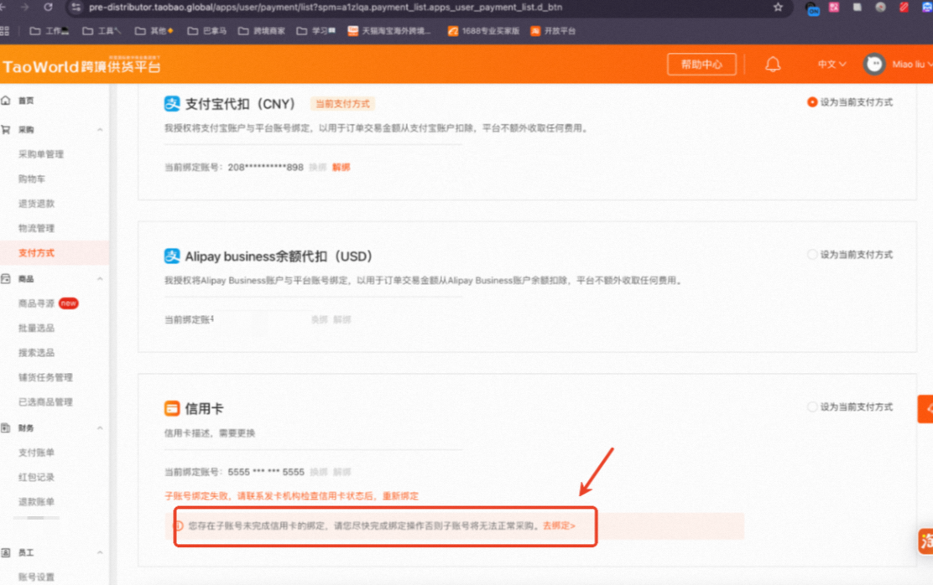Open 采购单管理 in the sidebar
The image size is (933, 585).
(41, 154)
